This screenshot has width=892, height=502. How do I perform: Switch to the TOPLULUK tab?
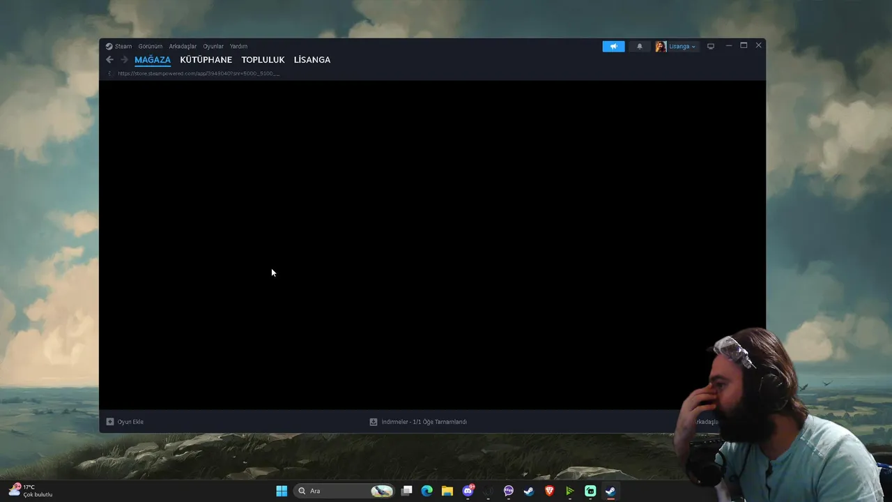[x=263, y=60]
